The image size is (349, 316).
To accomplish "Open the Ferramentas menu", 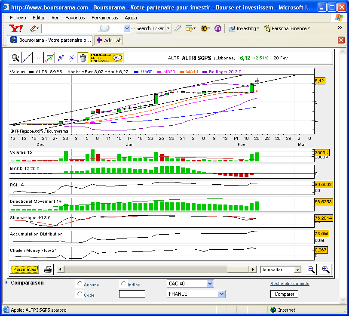I will 104,18.
